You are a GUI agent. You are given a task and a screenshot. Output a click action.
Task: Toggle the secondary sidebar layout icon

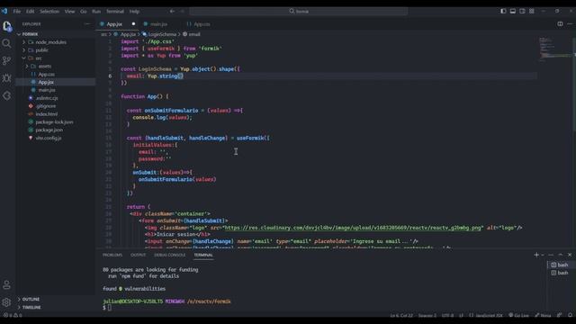coord(522,11)
